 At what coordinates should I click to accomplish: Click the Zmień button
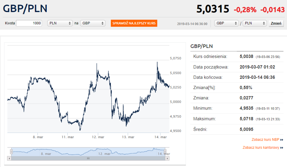[x=276, y=23]
